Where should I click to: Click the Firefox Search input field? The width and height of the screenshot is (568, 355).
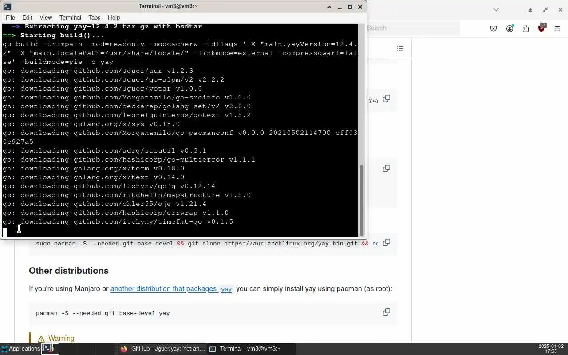[413, 28]
